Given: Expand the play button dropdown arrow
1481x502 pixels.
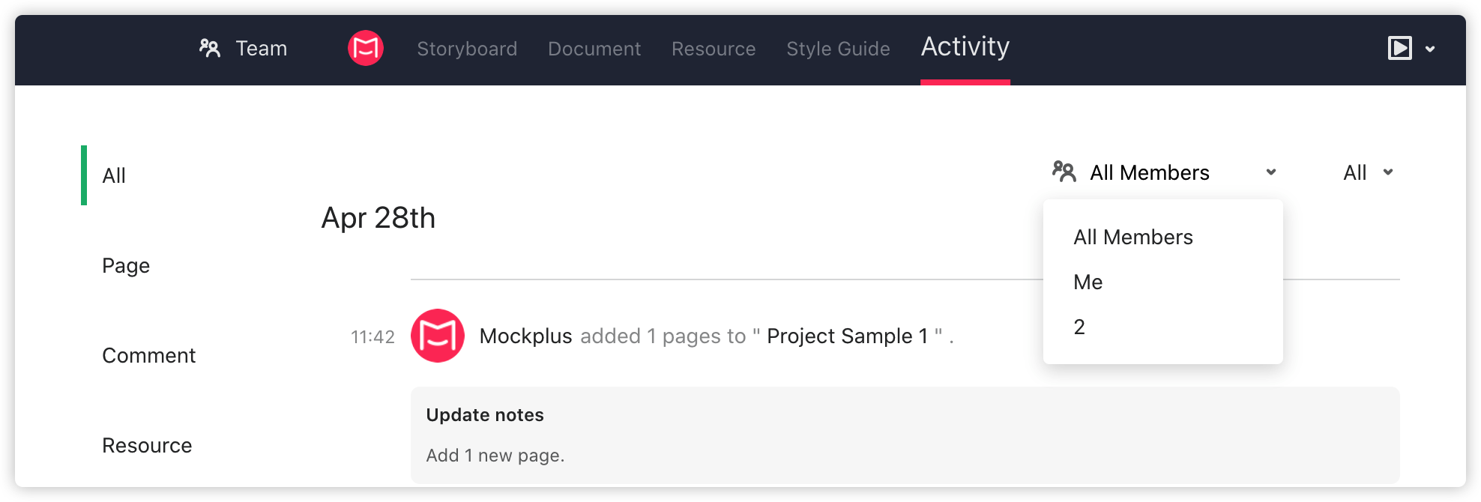Looking at the screenshot, I should click(1430, 49).
